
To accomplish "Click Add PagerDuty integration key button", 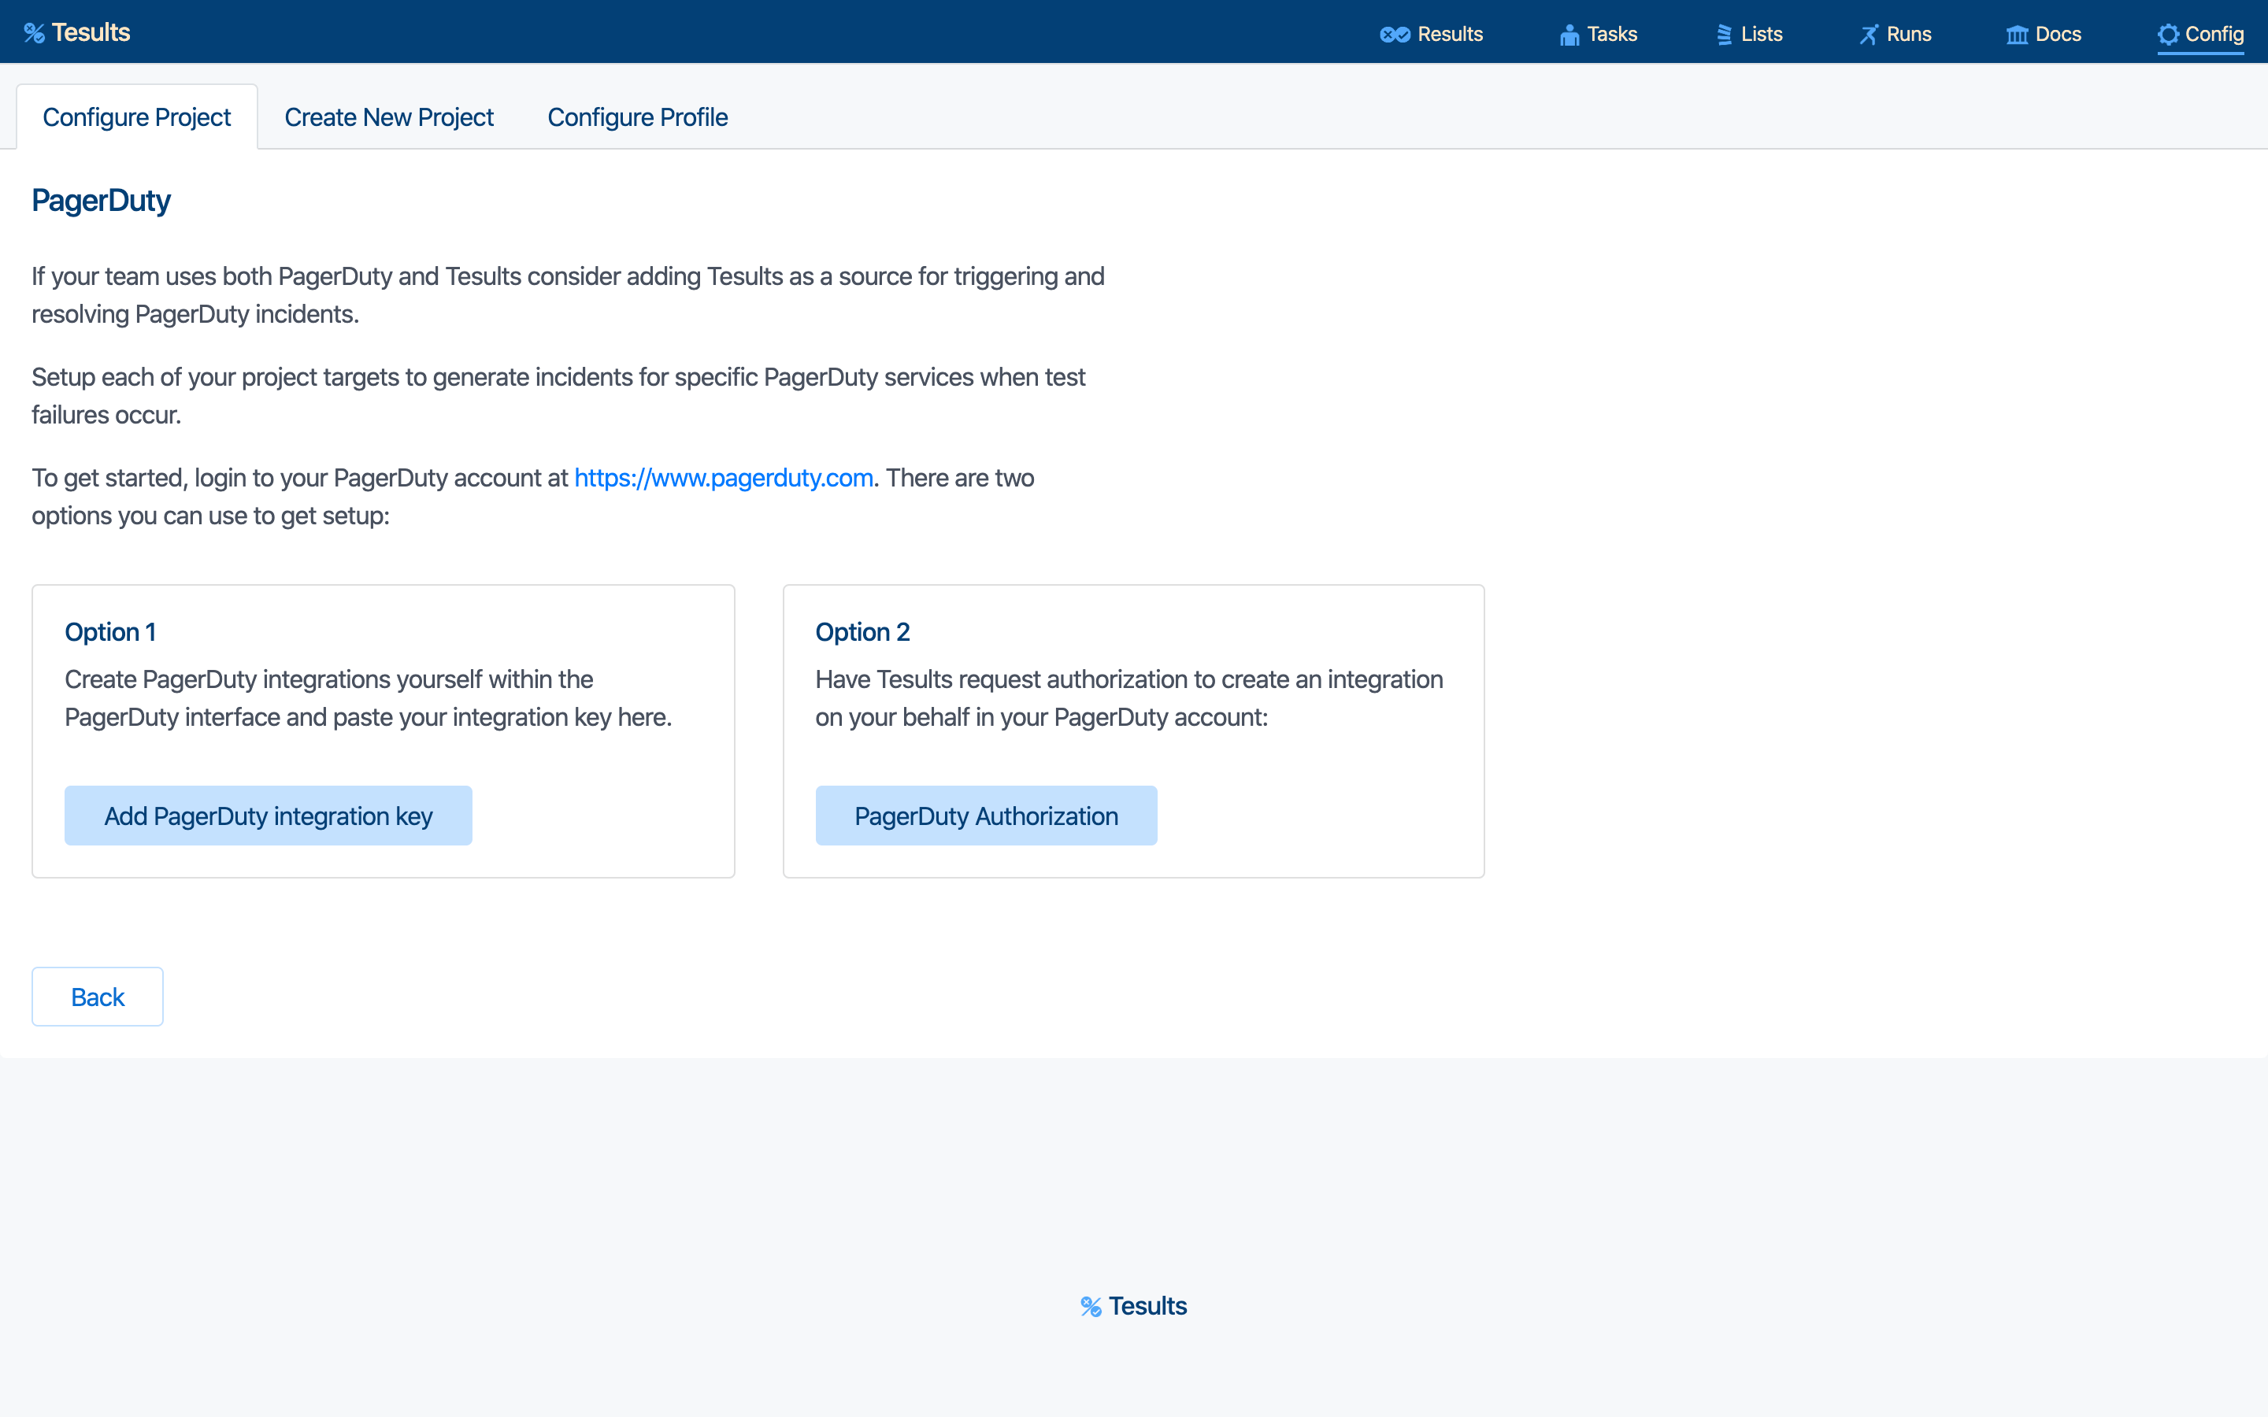I will (268, 816).
